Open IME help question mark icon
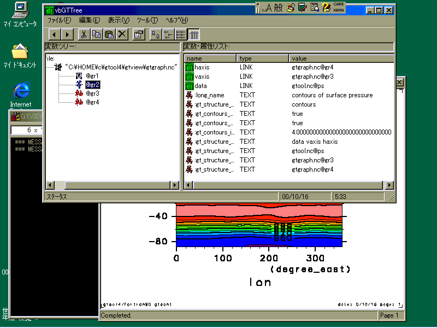437x328 pixels. (326, 7)
